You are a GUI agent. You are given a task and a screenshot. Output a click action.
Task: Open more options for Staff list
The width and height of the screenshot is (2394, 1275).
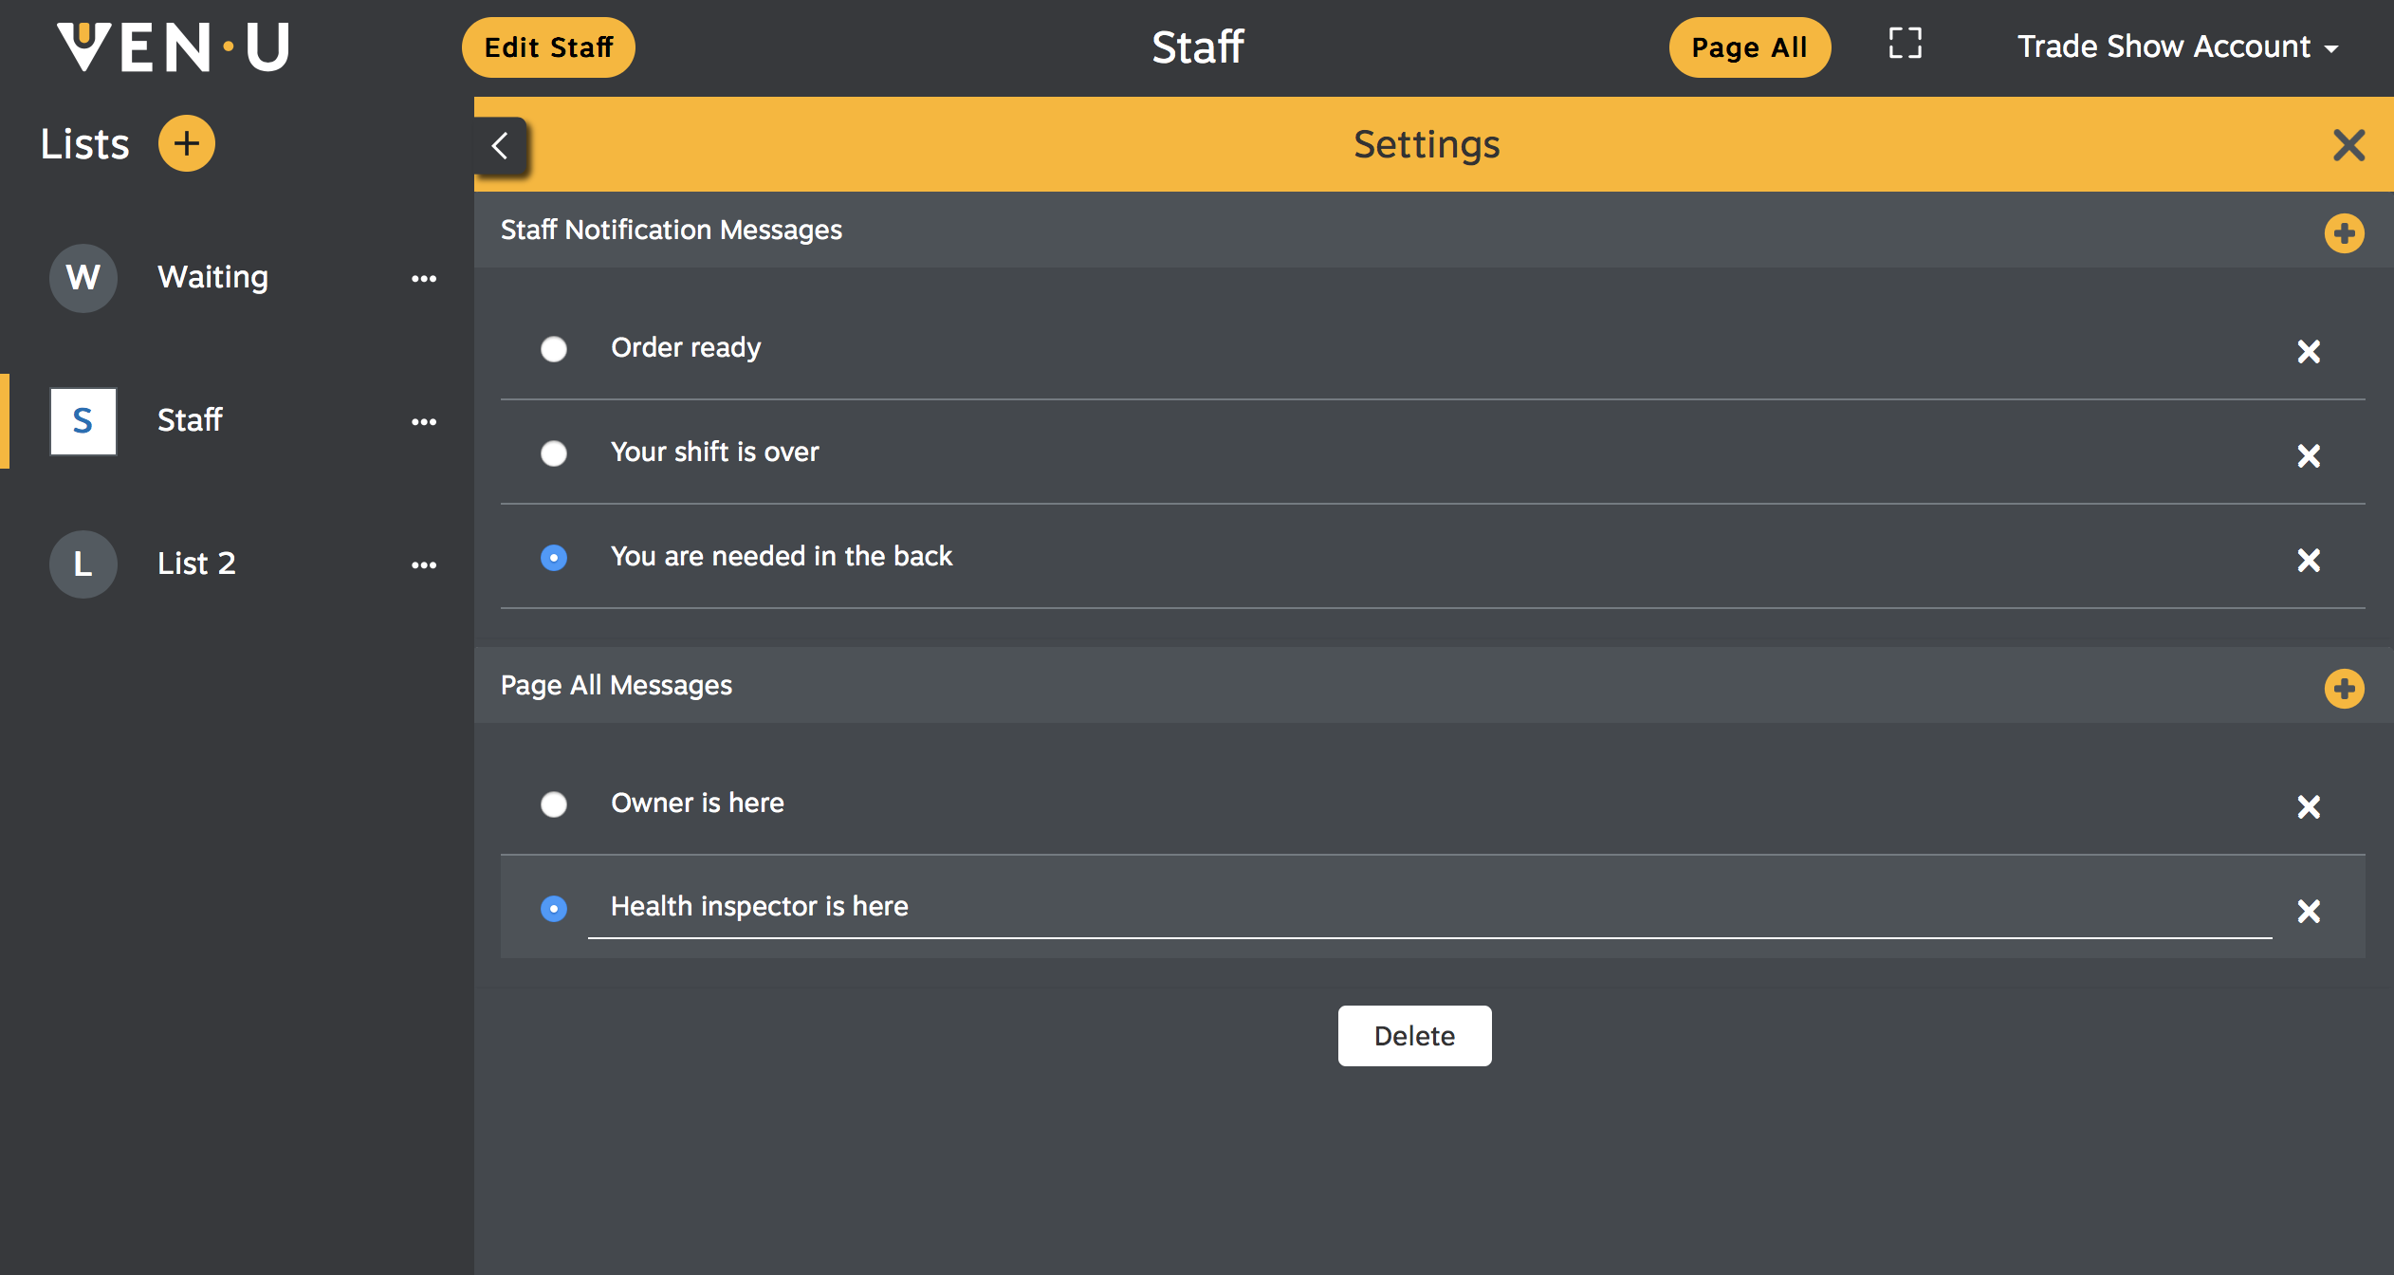pyautogui.click(x=424, y=422)
